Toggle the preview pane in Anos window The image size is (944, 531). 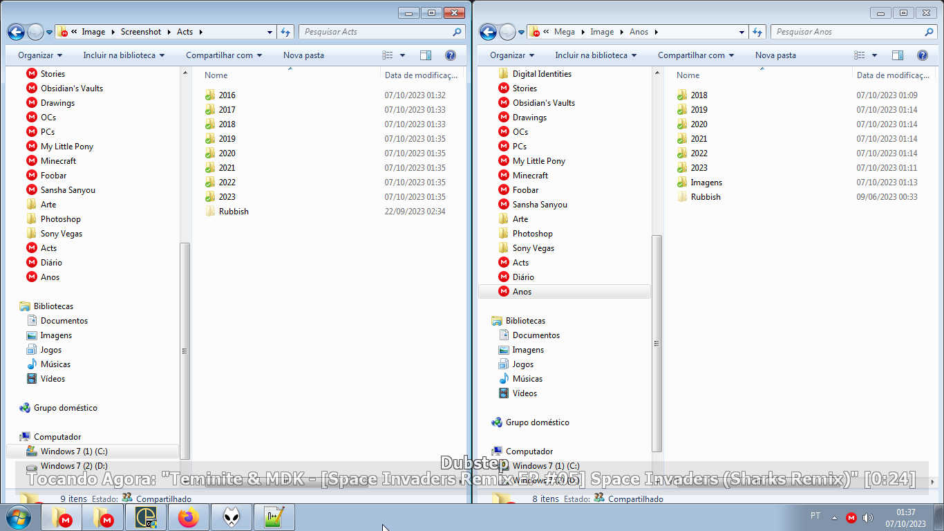[x=897, y=55]
